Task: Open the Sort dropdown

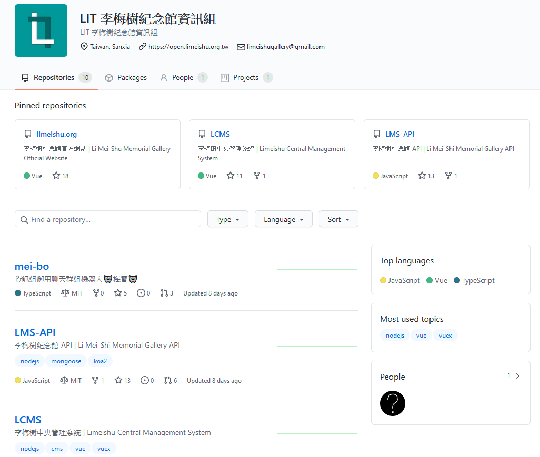Action: click(x=338, y=219)
